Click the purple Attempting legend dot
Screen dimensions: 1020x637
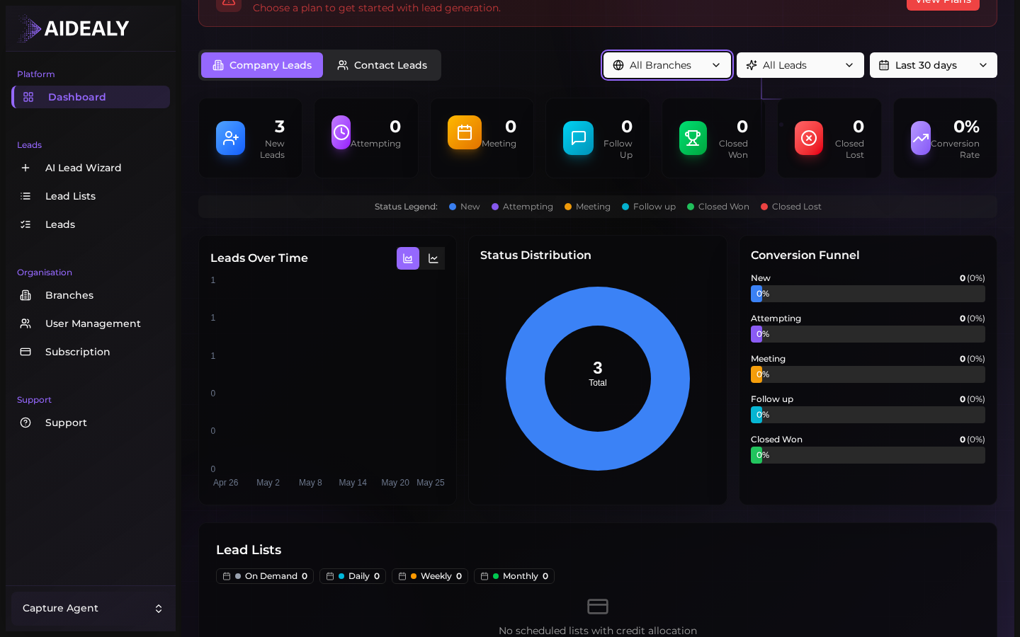[495, 207]
